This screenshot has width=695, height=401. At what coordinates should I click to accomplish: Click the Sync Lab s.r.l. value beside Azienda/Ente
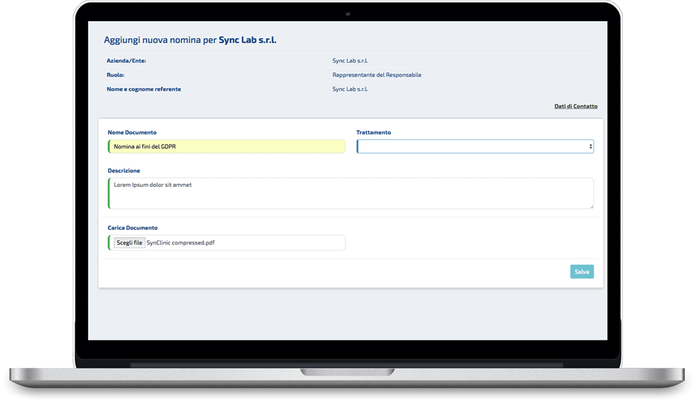click(350, 60)
